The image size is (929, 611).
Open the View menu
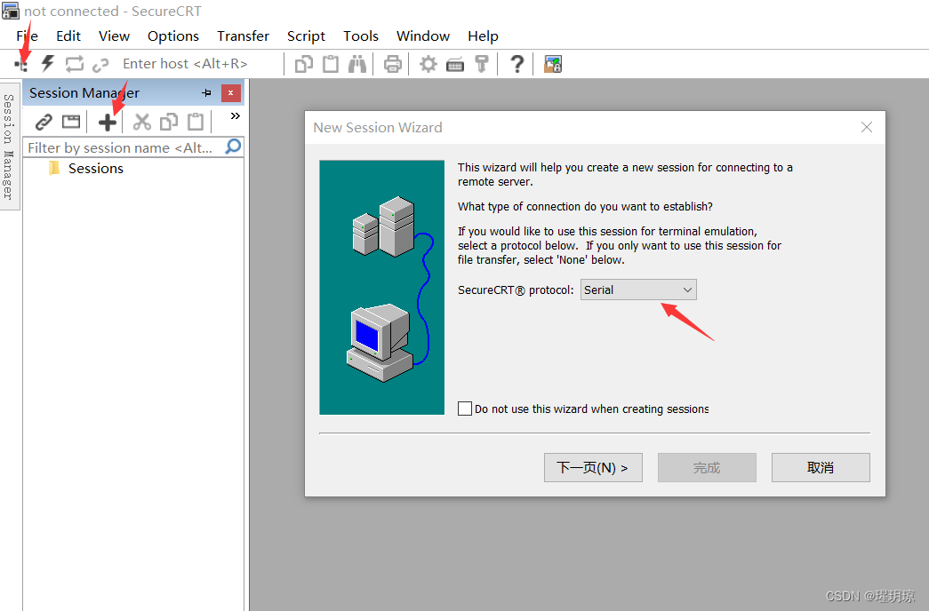click(114, 36)
